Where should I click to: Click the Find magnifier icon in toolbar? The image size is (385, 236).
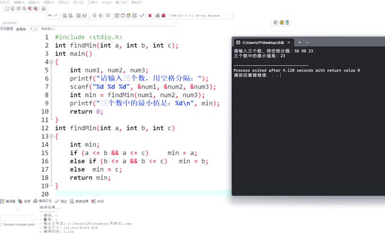[64, 16]
